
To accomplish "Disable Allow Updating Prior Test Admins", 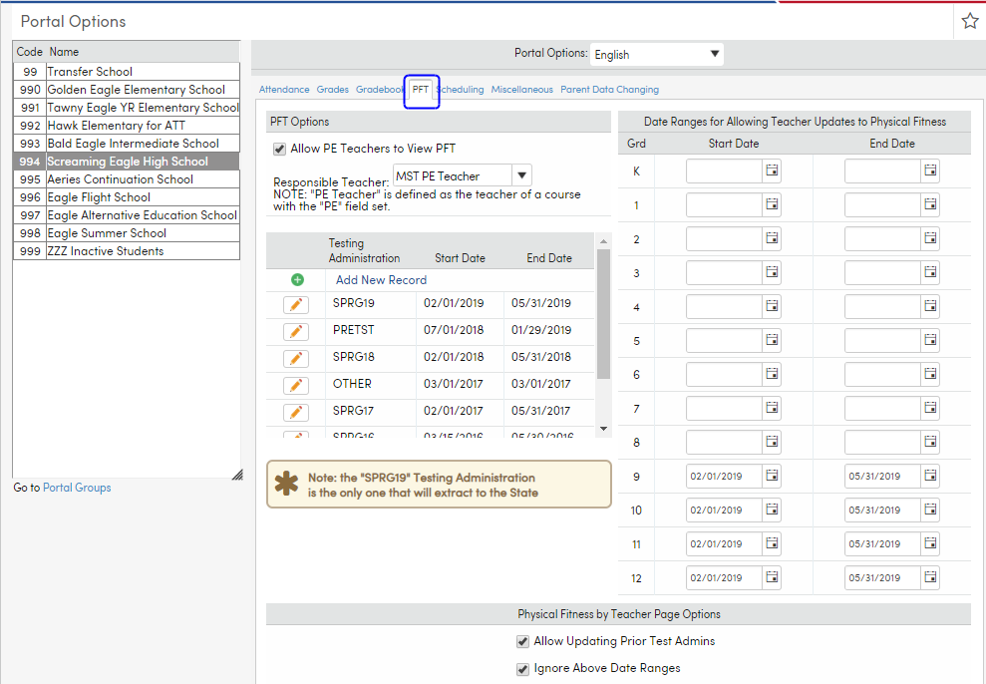I will [x=522, y=641].
